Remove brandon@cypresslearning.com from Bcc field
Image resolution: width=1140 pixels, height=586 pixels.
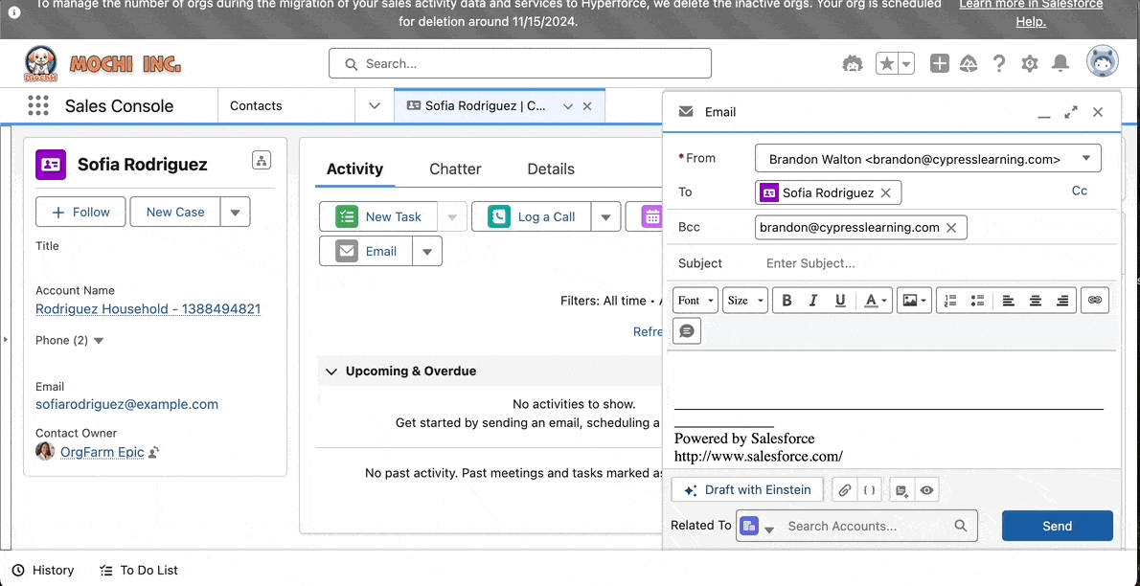pyautogui.click(x=951, y=228)
